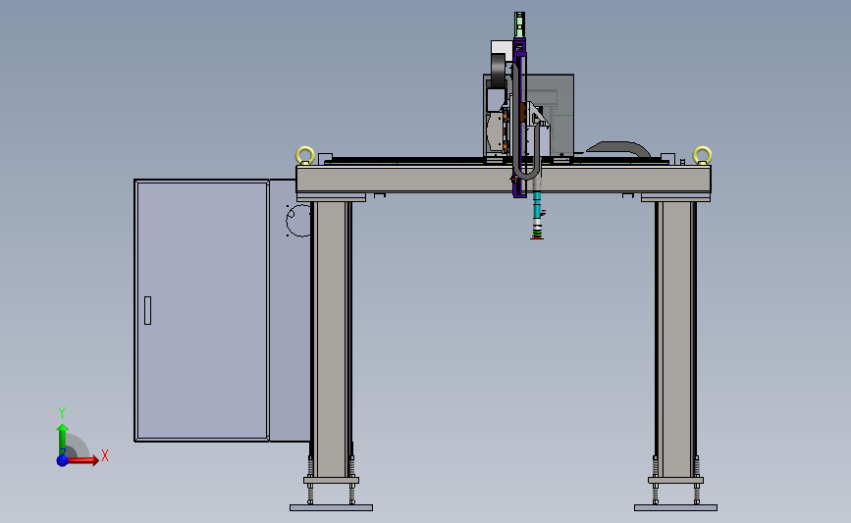Screen dimensions: 851x523
Task: Click the blue Z axis ball of triad
Action: tap(63, 460)
